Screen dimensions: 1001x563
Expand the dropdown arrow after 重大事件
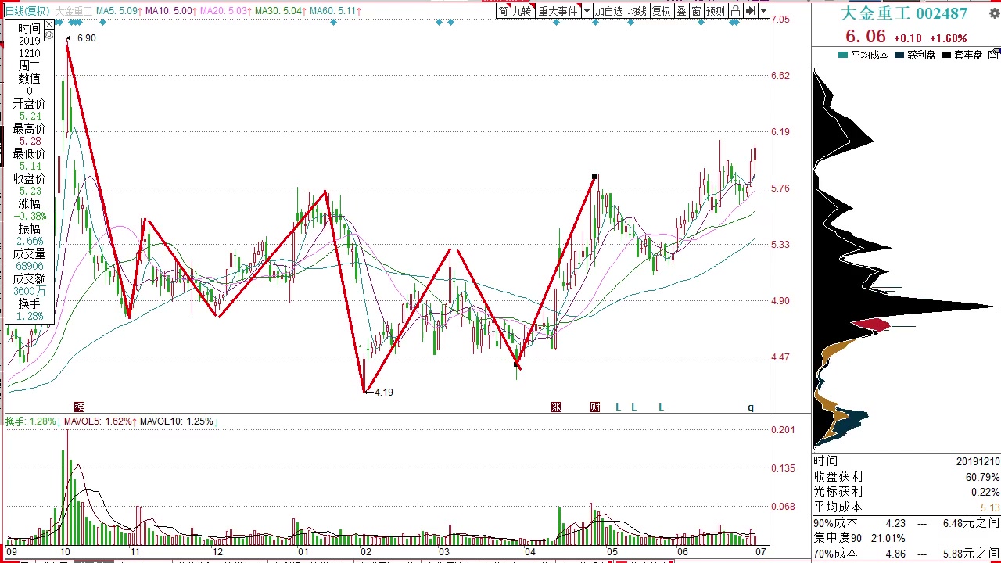[587, 11]
